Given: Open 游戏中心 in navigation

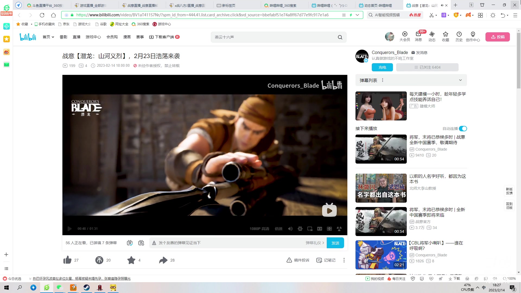Looking at the screenshot, I should tap(93, 37).
